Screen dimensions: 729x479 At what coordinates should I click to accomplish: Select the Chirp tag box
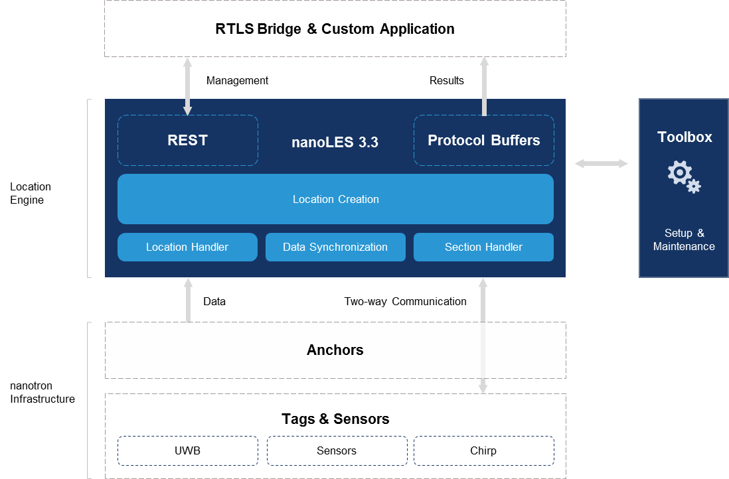point(484,450)
